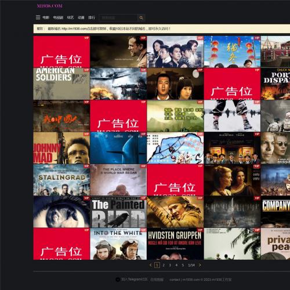Open Hvidsten Gruppen movie thumbnail
This screenshot has width=290, height=290.
[x=175, y=244]
